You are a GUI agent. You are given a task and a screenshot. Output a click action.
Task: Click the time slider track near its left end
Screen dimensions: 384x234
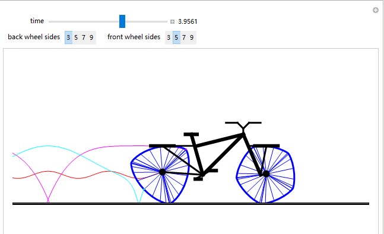tap(53, 21)
